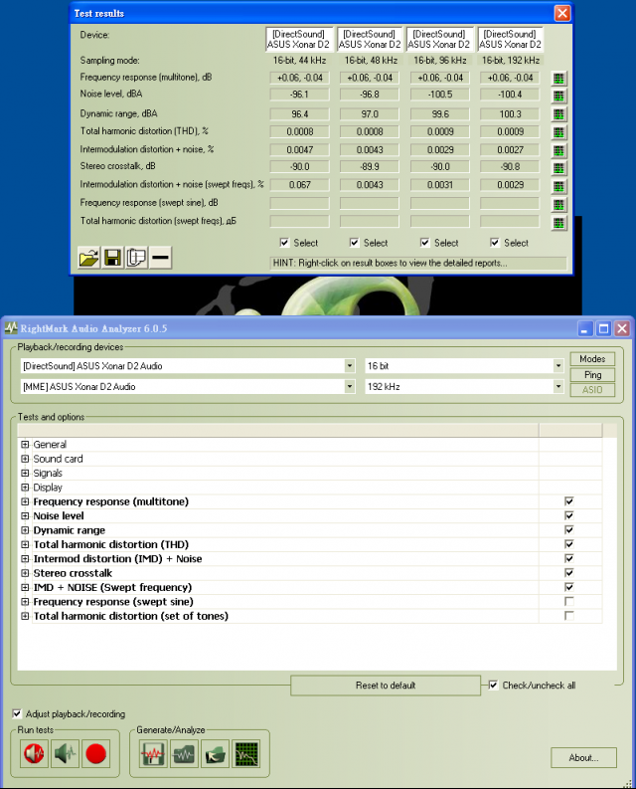This screenshot has height=789, width=636.
Task: Click the -96.1 noise level result box
Action: pos(300,95)
